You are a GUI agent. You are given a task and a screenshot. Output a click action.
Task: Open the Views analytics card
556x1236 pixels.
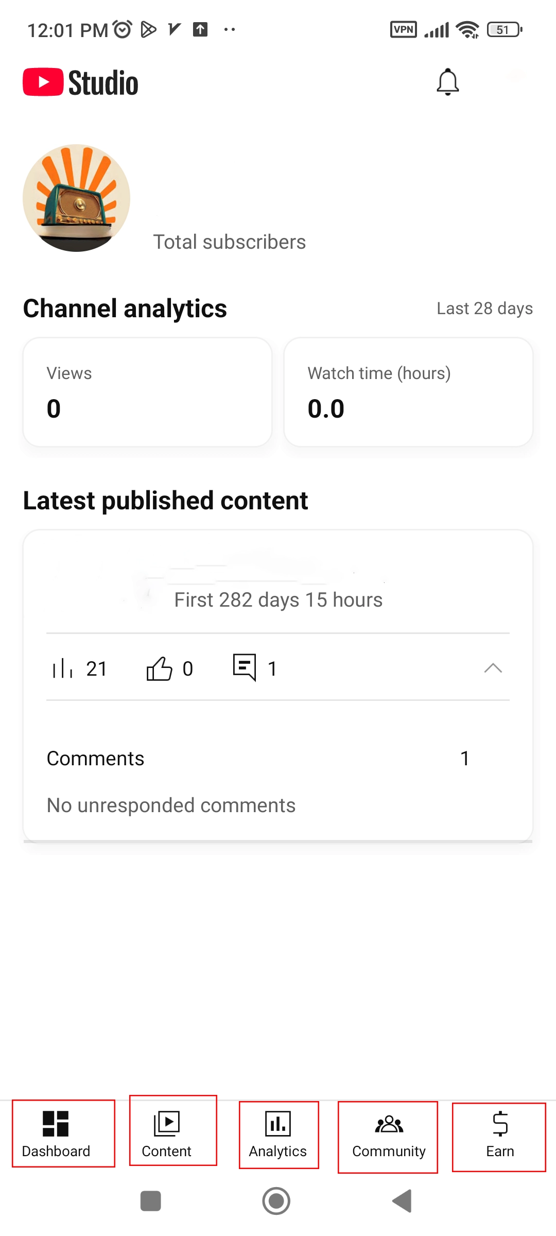tap(147, 392)
